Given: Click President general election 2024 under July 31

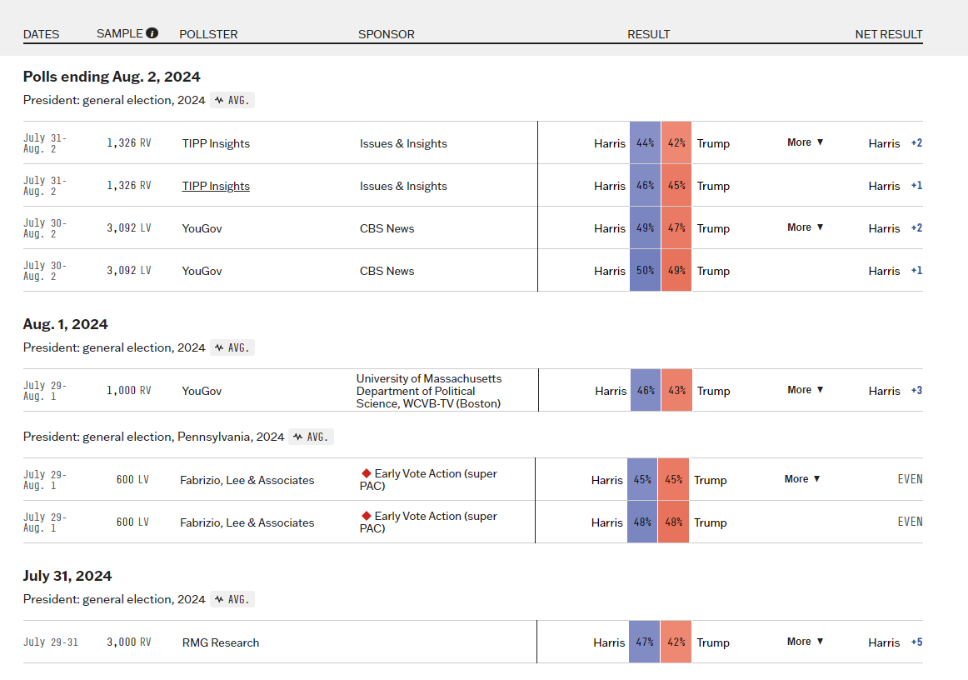Looking at the screenshot, I should [x=114, y=599].
